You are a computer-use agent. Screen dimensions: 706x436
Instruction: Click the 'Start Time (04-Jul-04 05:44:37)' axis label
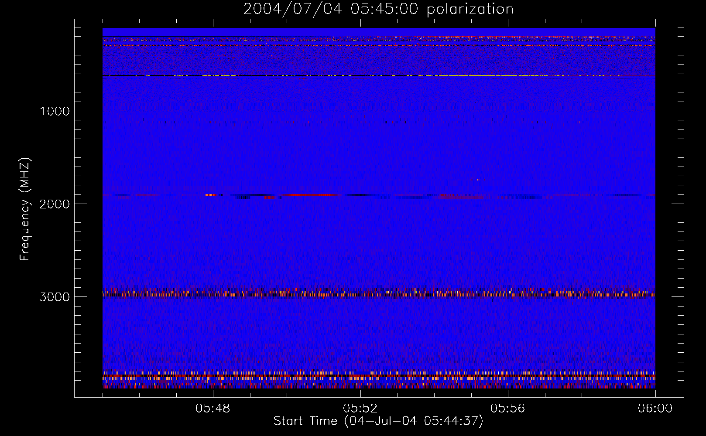[378, 421]
